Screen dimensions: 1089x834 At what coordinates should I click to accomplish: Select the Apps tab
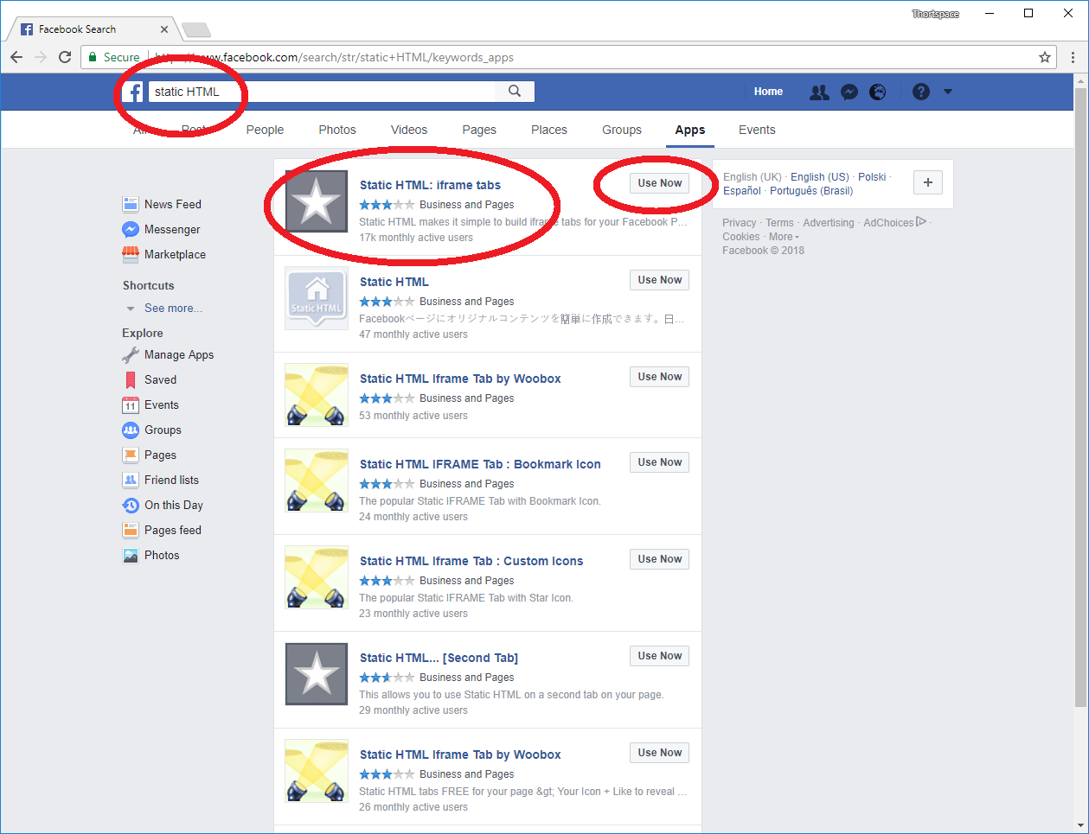[690, 130]
